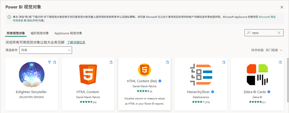Click the Visualise column or measure values description
Screen dimensions: 289x113
tap(144, 101)
